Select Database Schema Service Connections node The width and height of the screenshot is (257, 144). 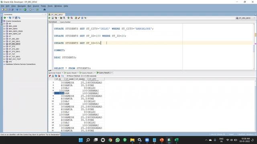pyautogui.click(x=20, y=64)
